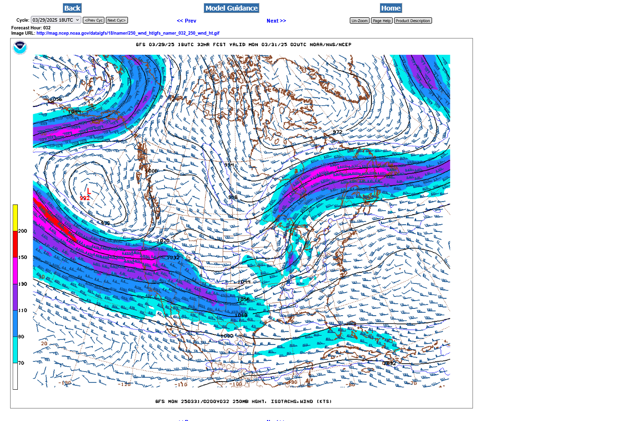Viewport: 638px width, 421px height.
Task: Click the purple legend swatch above 110
Action: point(15,297)
